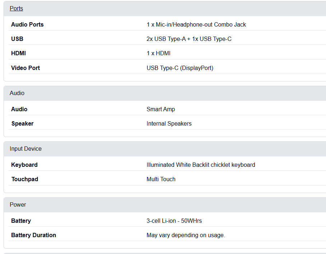Click the Multi Touch touchpad value
Image resolution: width=326 pixels, height=254 pixels.
click(161, 179)
